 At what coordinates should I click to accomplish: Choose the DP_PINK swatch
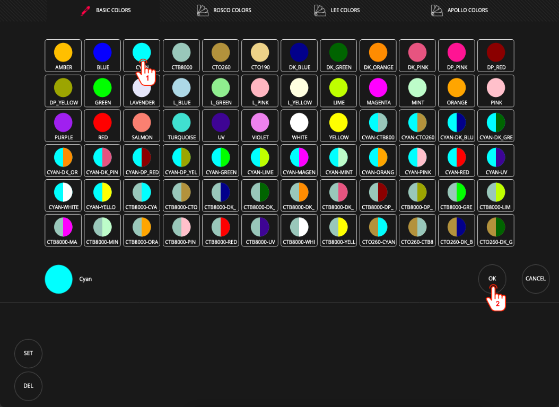click(x=456, y=56)
